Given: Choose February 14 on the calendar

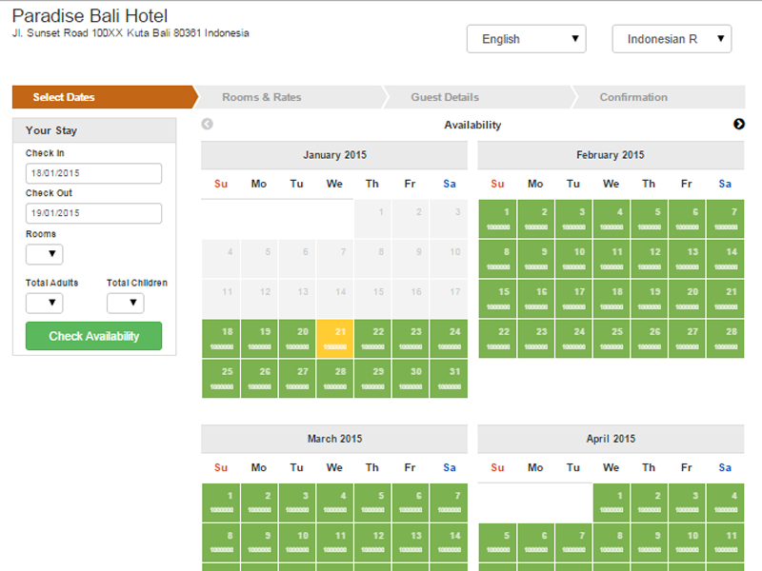Looking at the screenshot, I should [725, 258].
